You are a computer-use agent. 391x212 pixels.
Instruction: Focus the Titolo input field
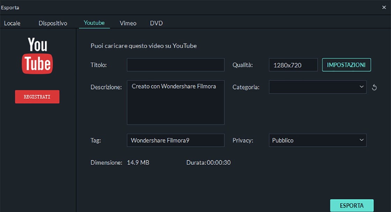[x=176, y=65]
